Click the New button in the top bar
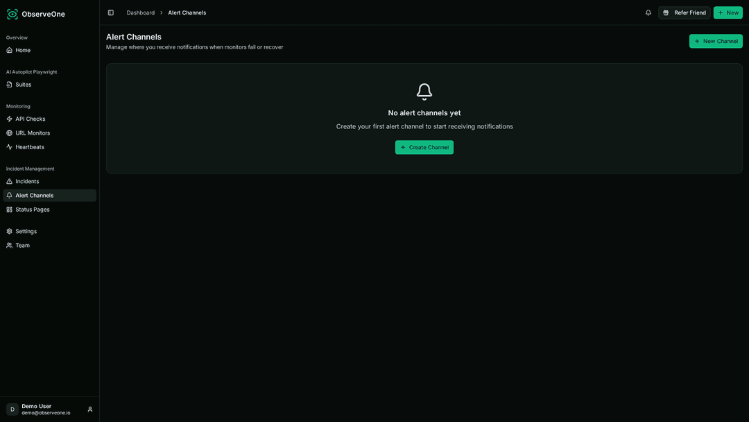The width and height of the screenshot is (749, 422). click(728, 13)
